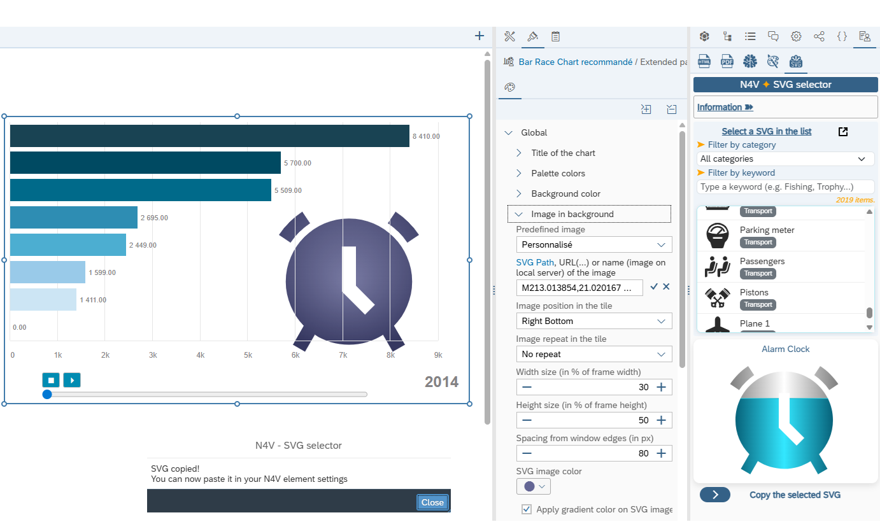
Task: Open the Image position Right Bottom dropdown
Action: coord(593,321)
